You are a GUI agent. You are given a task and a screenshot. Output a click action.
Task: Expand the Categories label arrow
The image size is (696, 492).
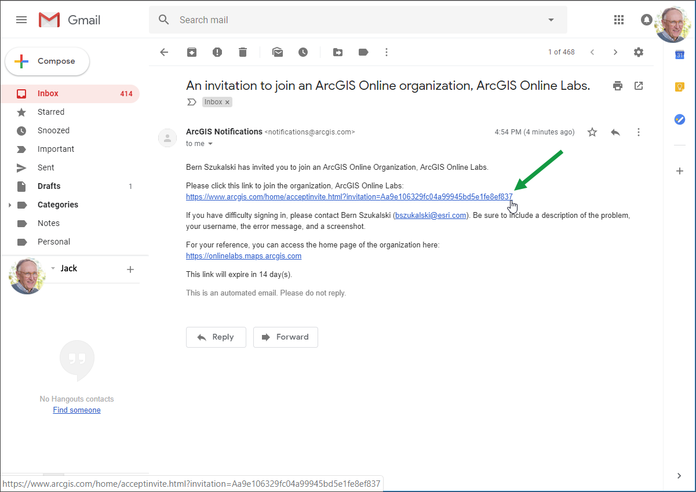coord(9,205)
